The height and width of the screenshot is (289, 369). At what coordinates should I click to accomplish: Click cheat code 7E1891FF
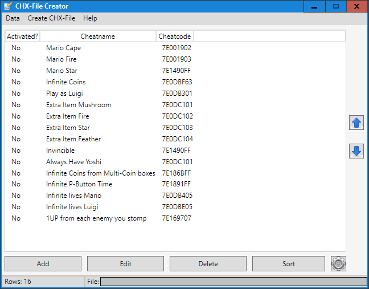(x=177, y=184)
